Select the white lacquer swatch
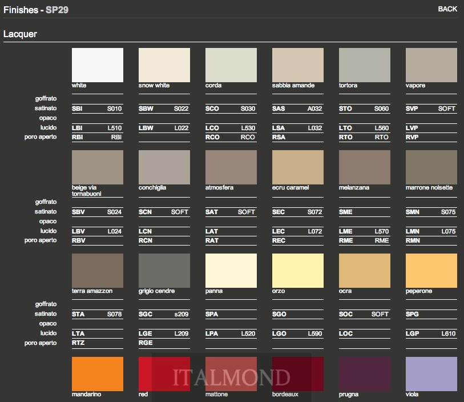 coord(98,65)
